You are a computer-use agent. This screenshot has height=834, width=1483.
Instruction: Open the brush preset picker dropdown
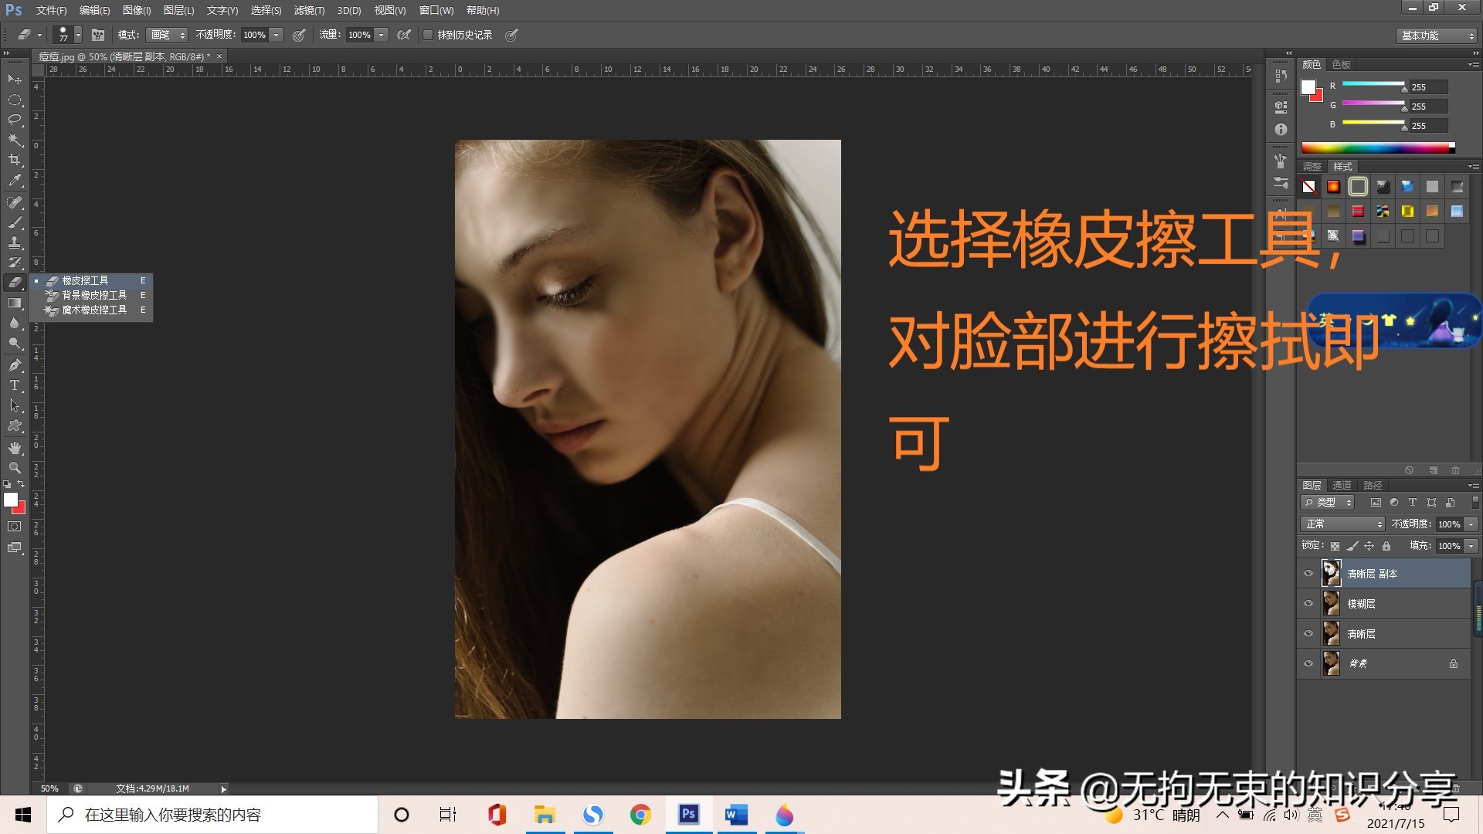77,35
